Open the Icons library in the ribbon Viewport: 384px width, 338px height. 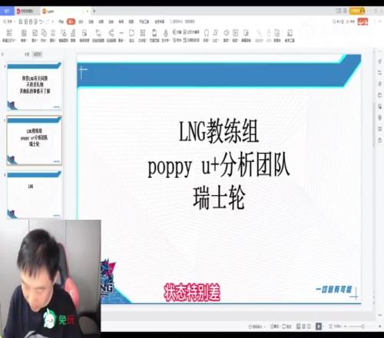(53, 33)
